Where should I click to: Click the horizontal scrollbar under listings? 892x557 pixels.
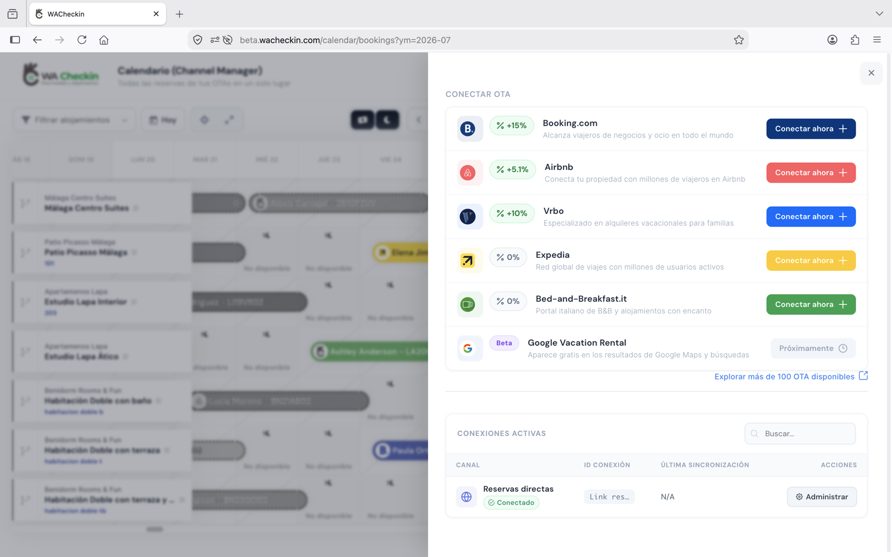point(154,529)
